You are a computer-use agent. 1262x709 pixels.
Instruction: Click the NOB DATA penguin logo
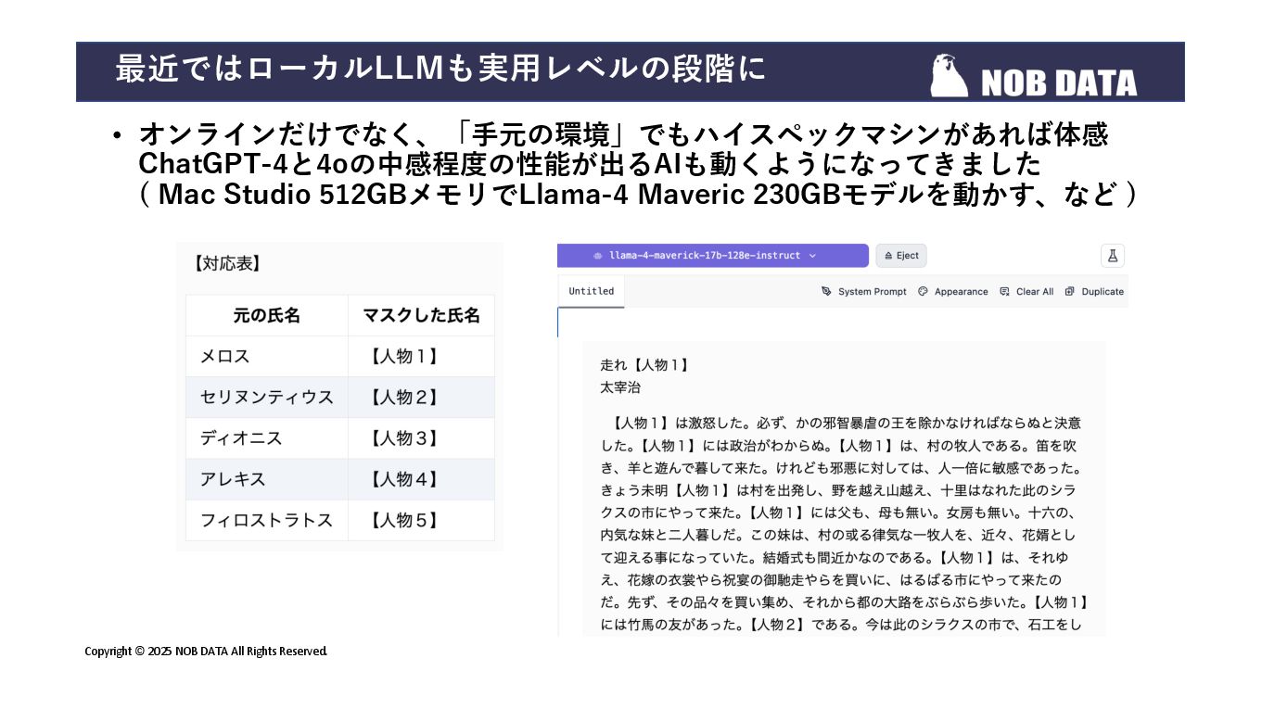pyautogui.click(x=950, y=76)
